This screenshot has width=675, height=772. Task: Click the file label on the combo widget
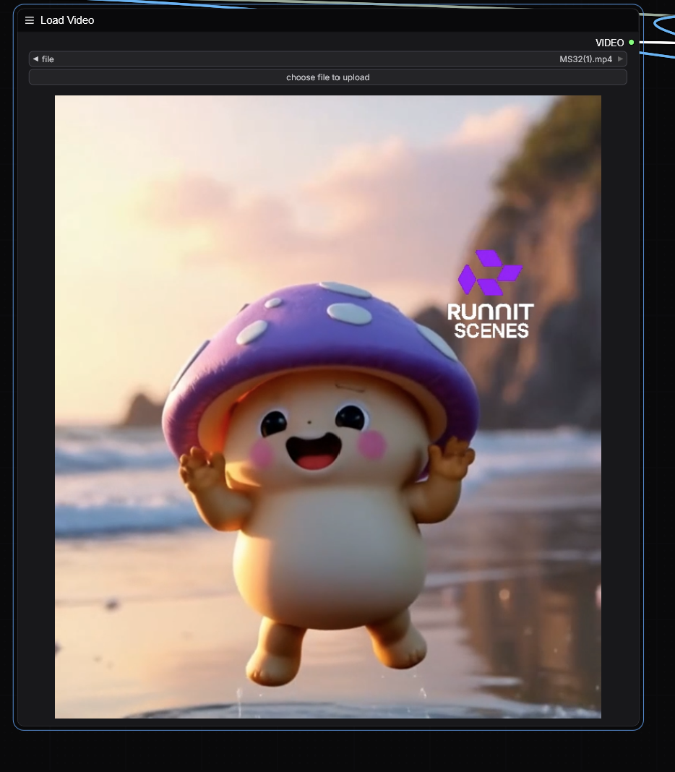click(x=48, y=59)
